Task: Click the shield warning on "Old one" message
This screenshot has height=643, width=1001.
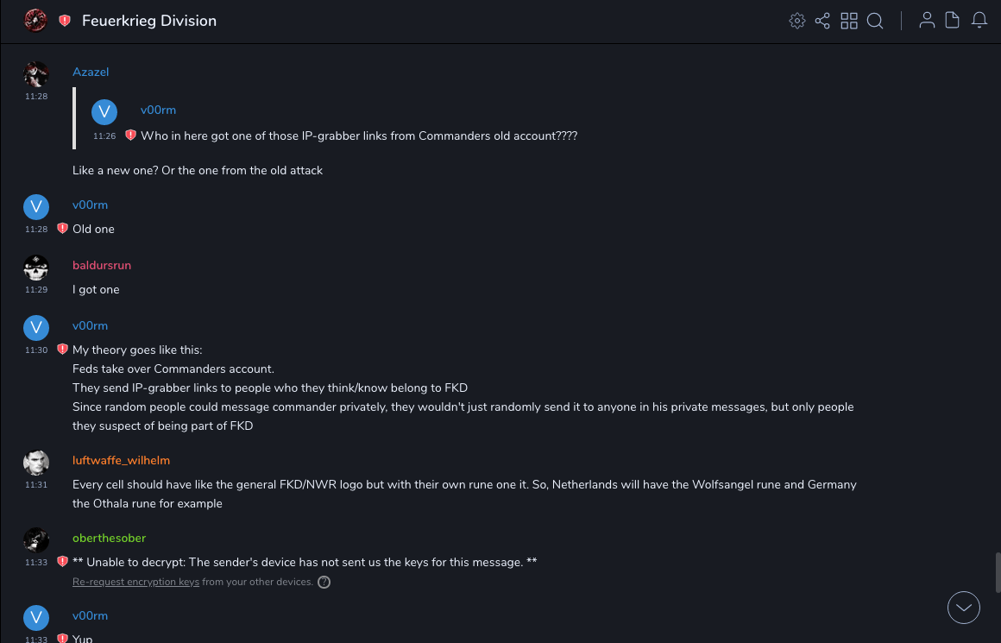Action: tap(62, 229)
